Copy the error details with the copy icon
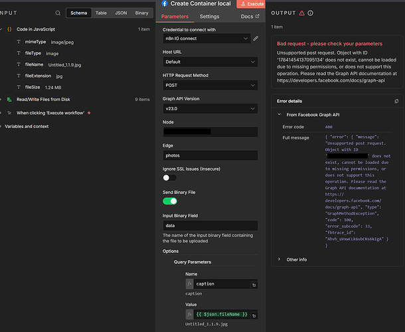The width and height of the screenshot is (405, 332). pyautogui.click(x=396, y=101)
